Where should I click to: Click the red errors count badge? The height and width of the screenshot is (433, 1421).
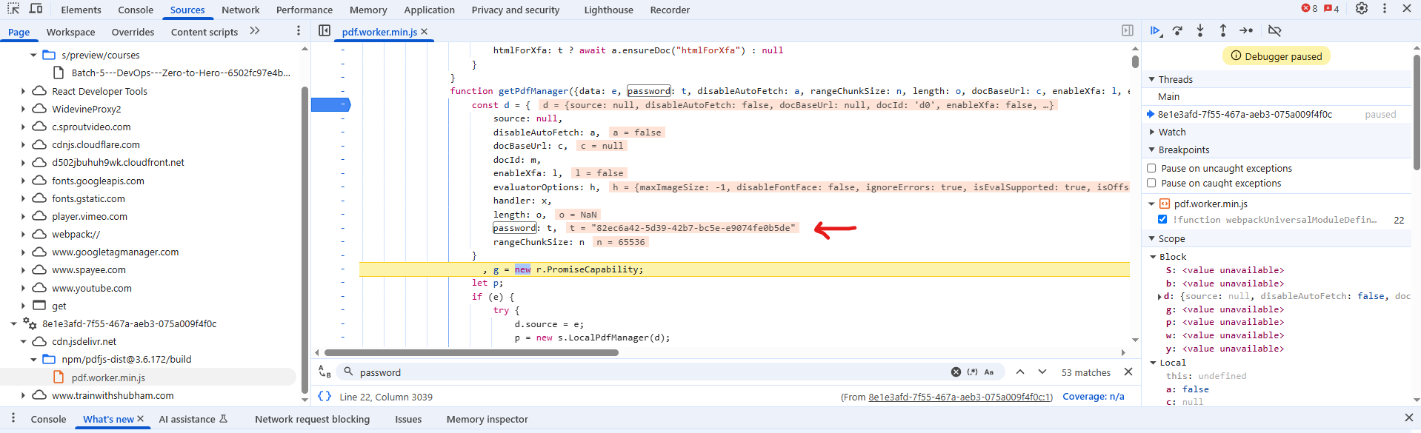coord(1309,9)
